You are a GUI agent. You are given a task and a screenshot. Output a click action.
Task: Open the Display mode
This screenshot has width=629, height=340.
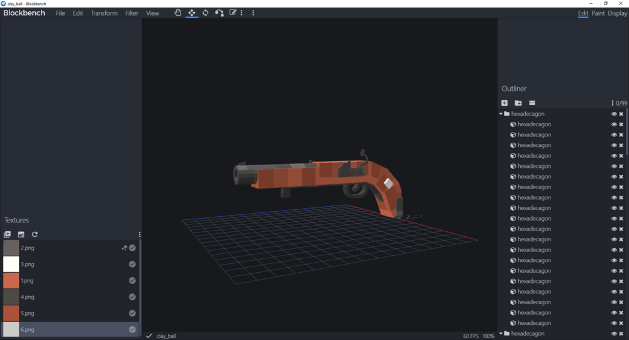(617, 13)
